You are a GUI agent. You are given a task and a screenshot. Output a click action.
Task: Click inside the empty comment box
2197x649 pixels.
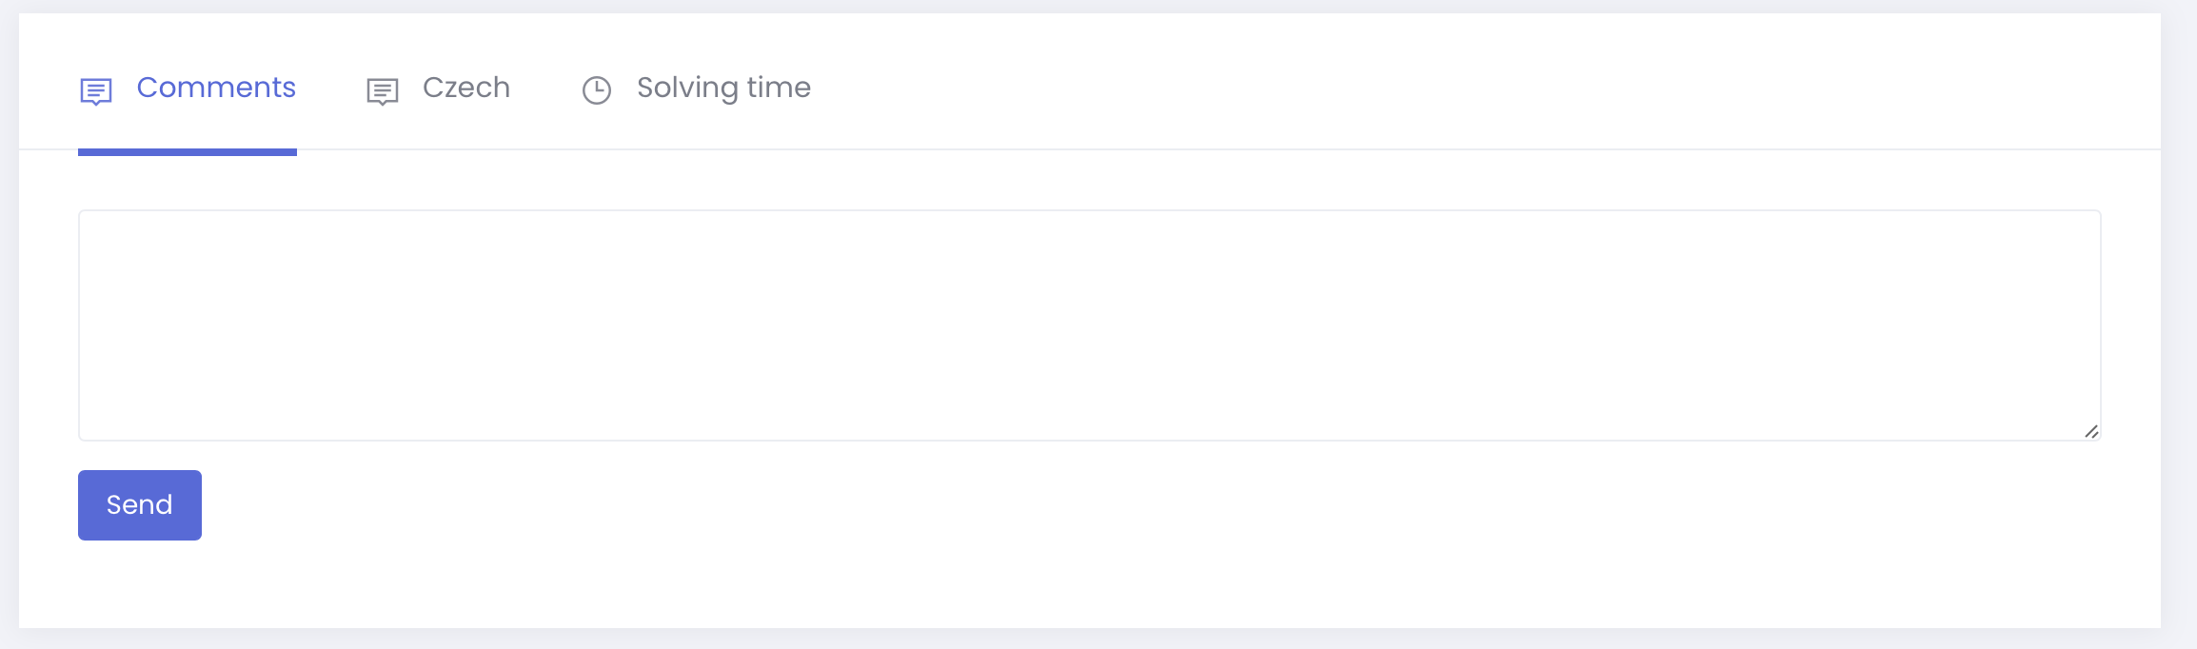tap(1089, 325)
